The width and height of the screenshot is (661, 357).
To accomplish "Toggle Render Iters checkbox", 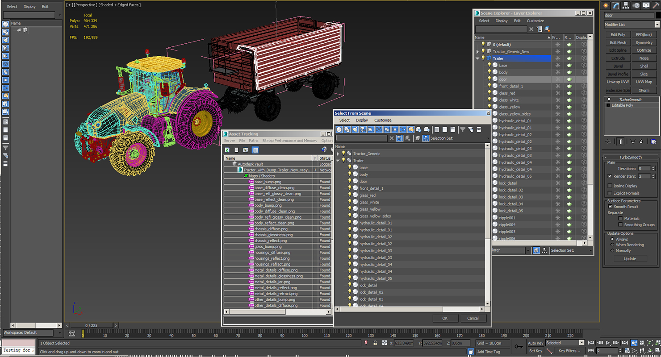I will coord(610,176).
